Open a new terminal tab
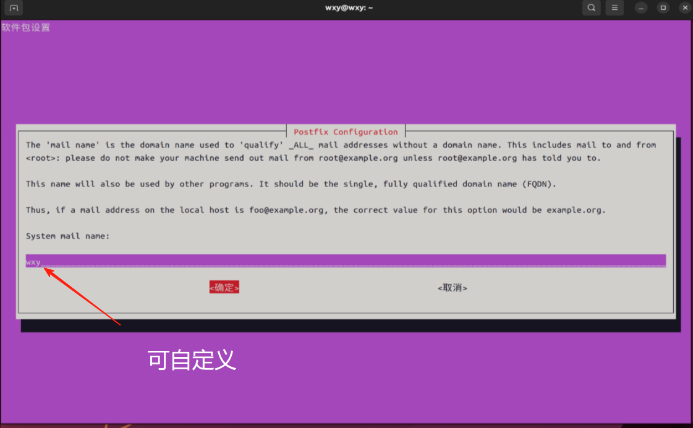This screenshot has width=693, height=428. pyautogui.click(x=14, y=8)
